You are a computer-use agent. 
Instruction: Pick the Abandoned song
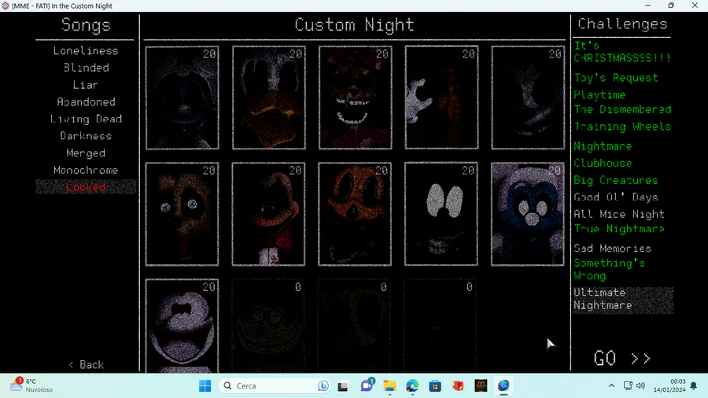point(86,102)
